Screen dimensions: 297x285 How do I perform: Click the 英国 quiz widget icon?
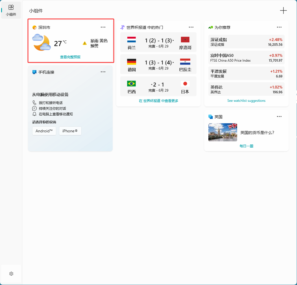coord(211,117)
